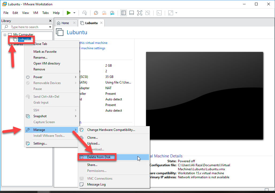Open the Snapshot Manager toolbar icon
Viewport: 275px width, 193px height.
click(112, 13)
